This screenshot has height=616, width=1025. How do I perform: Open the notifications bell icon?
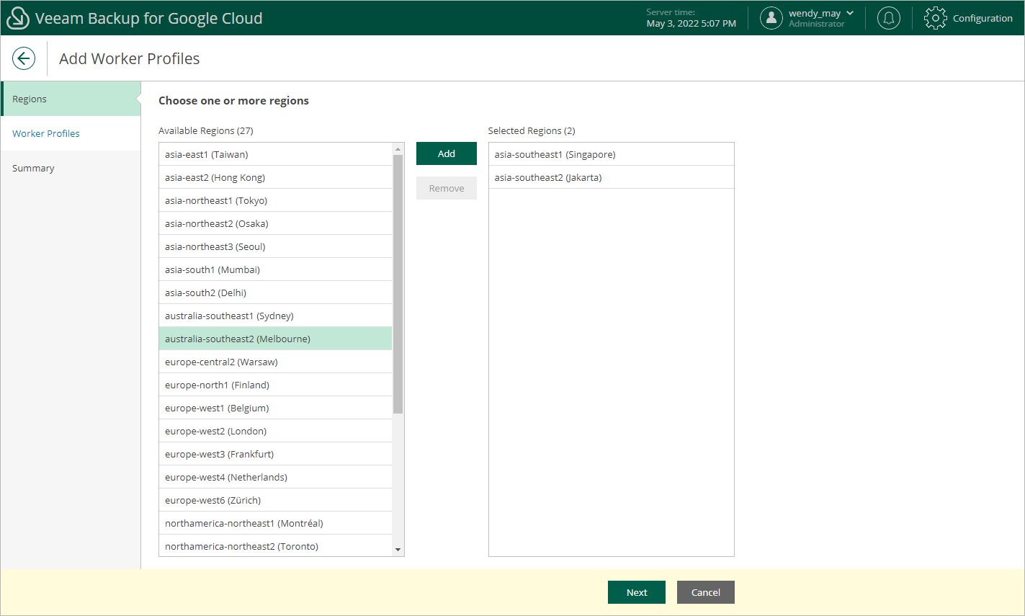889,18
